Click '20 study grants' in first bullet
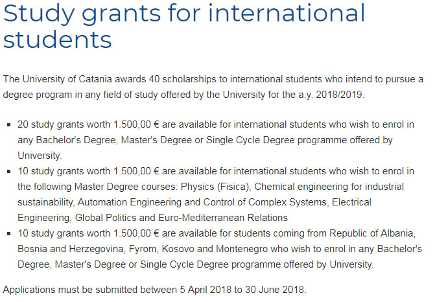 (50, 124)
